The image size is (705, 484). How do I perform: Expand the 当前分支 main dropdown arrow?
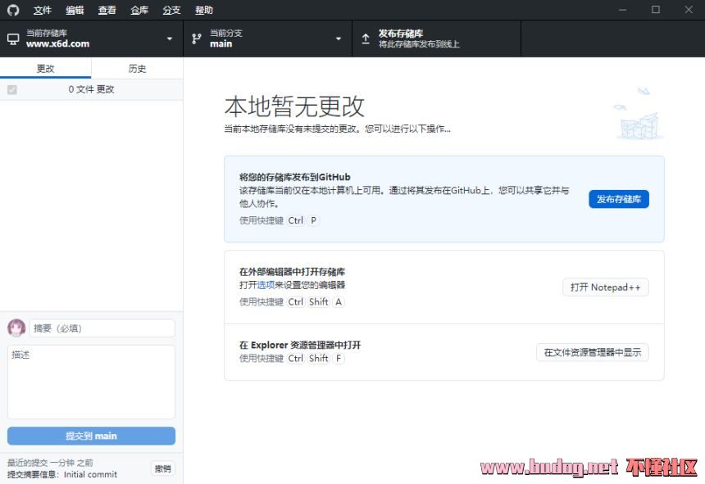339,38
